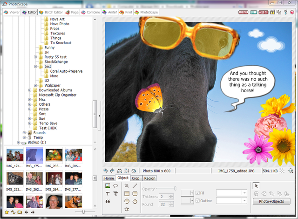298x219 pixels.
Task: Click the magnifier zoom icon
Action: pos(291,171)
